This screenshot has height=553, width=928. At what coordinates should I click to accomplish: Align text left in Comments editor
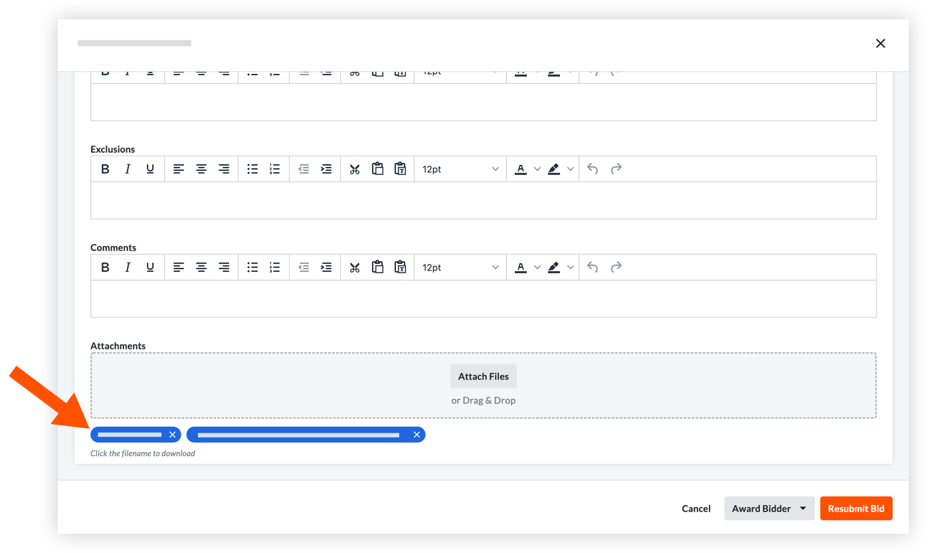coord(179,267)
